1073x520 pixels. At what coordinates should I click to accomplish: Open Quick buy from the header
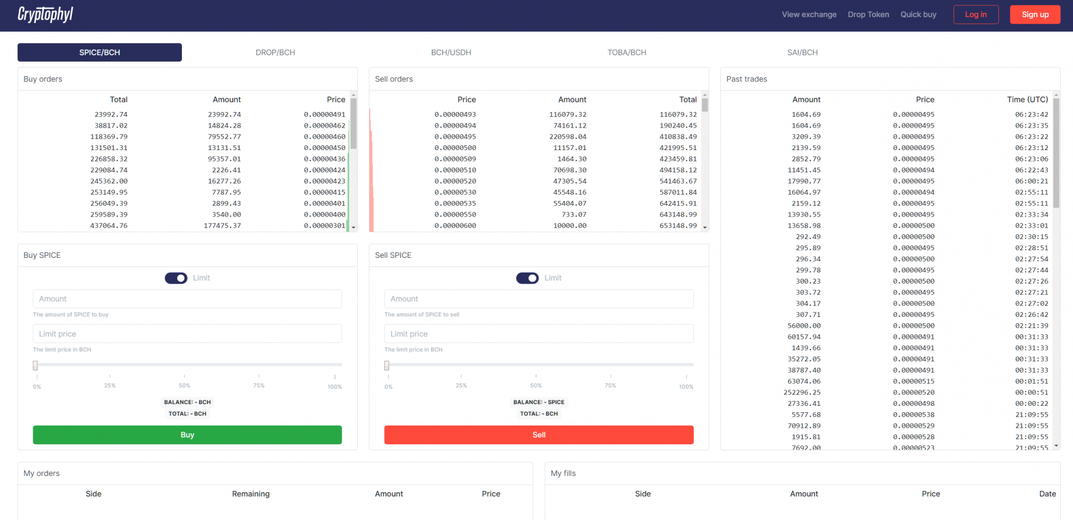(918, 14)
